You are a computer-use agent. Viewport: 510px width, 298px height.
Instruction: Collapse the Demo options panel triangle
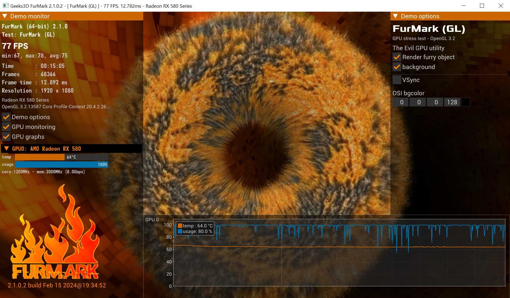[x=395, y=16]
